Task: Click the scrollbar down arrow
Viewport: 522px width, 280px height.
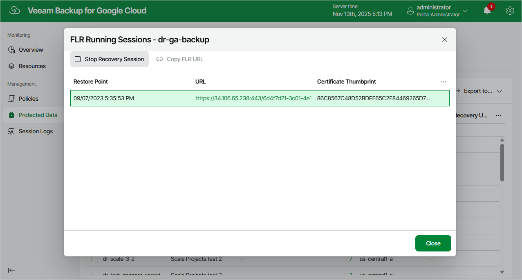Action: tap(502, 271)
